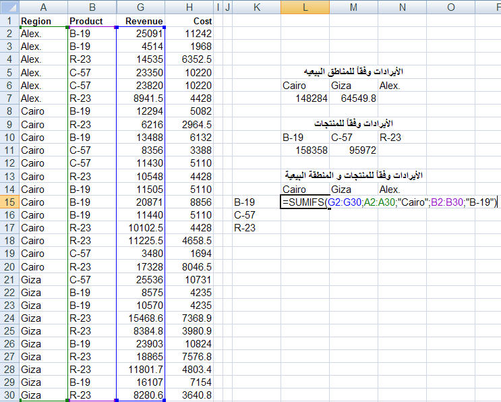Select column K header

(257, 7)
